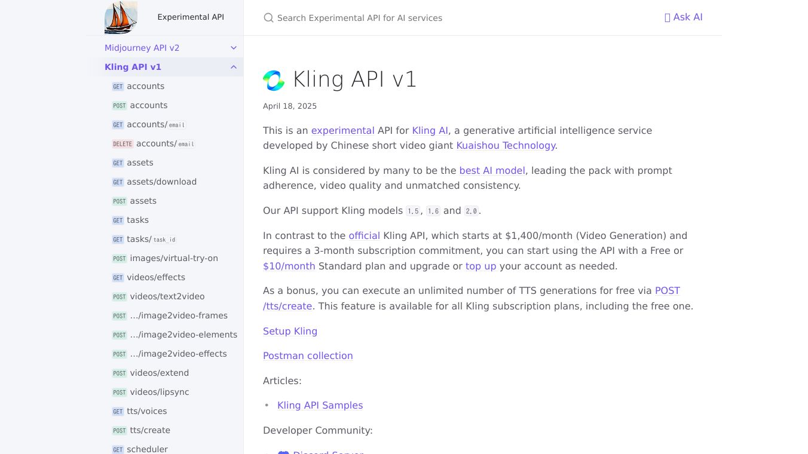
Task: Open the Postman collection link
Action: (308, 355)
